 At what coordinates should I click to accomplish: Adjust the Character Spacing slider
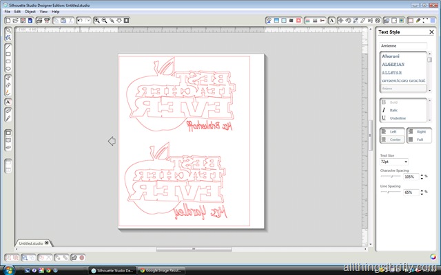click(x=391, y=177)
